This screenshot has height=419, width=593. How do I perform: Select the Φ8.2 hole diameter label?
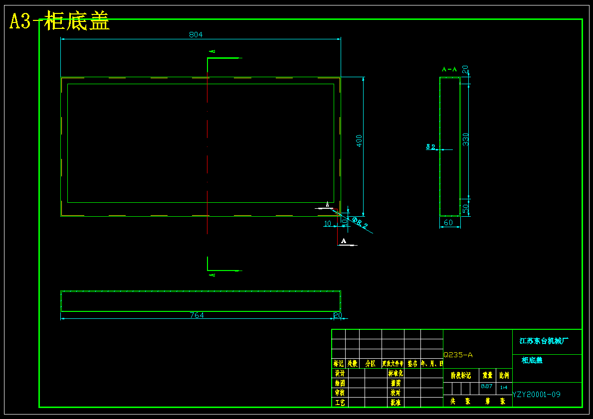(x=360, y=223)
